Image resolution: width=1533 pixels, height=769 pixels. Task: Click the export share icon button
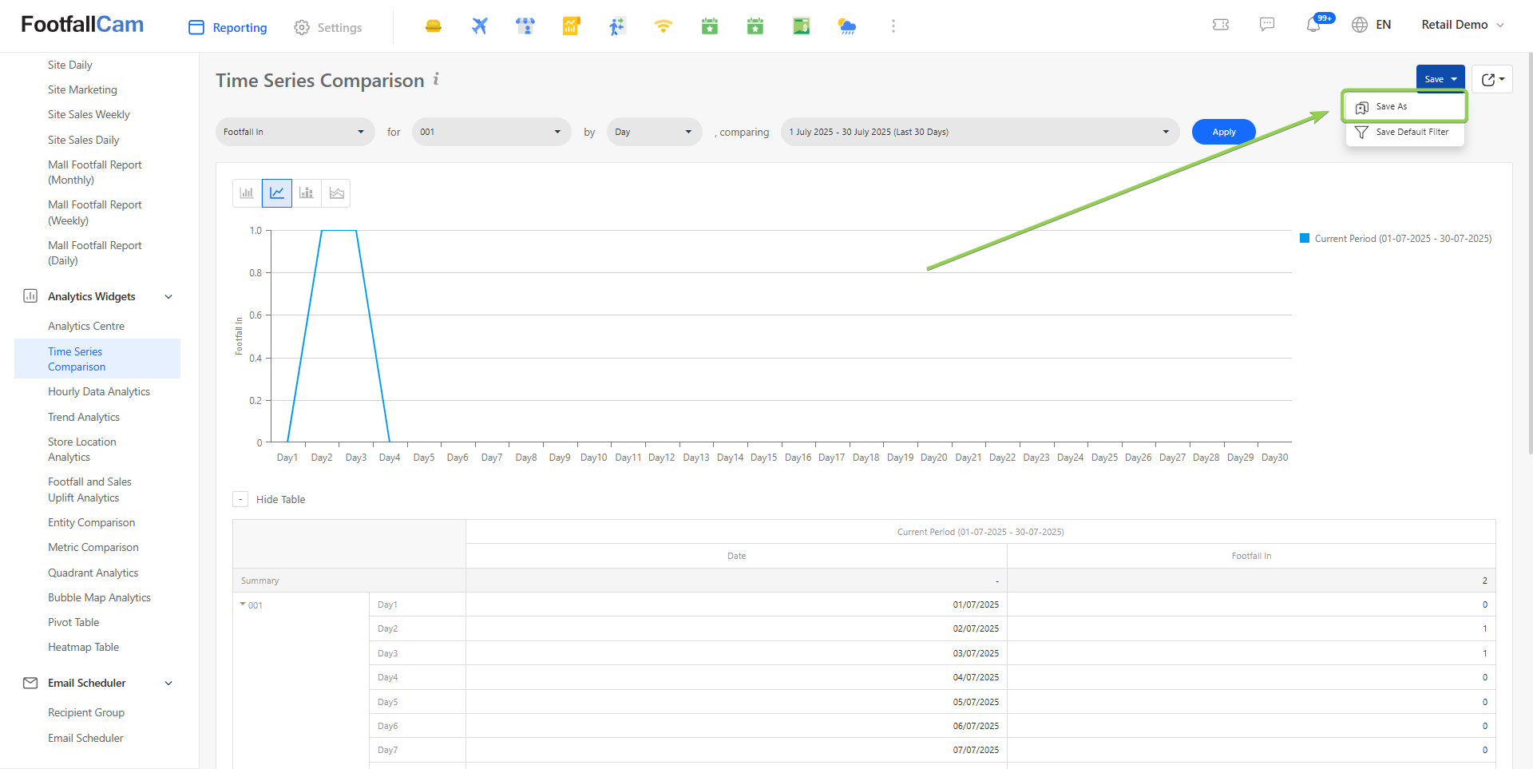coord(1491,79)
